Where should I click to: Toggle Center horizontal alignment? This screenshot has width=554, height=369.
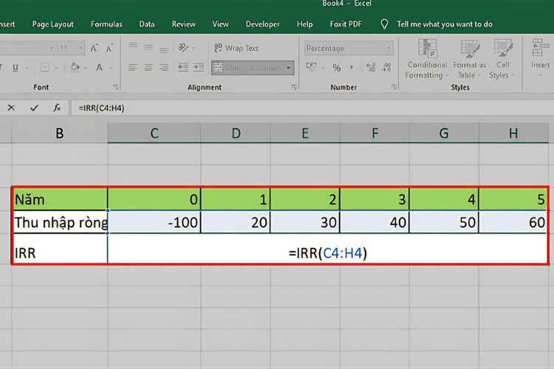coord(148,68)
